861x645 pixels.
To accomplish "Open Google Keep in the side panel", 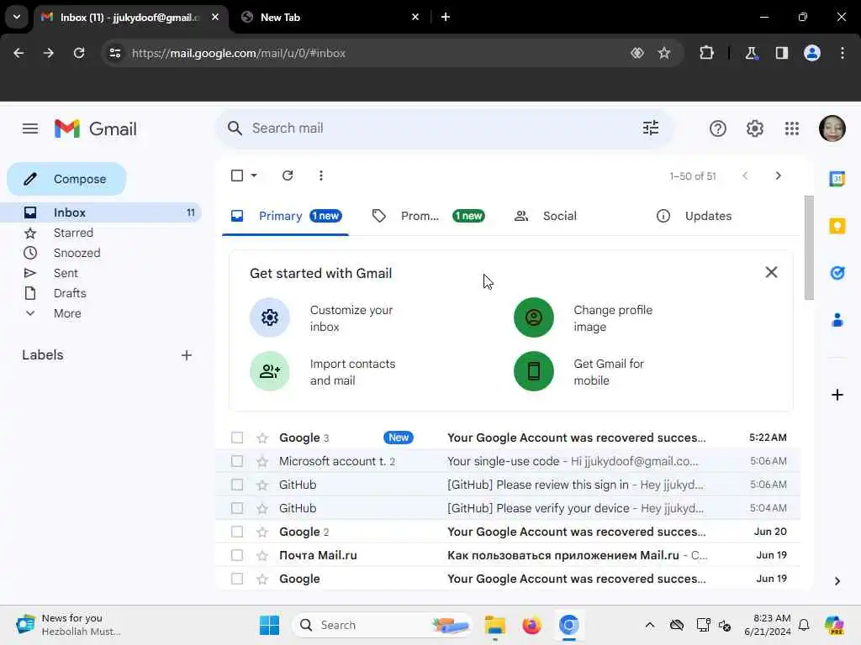I will click(x=837, y=226).
